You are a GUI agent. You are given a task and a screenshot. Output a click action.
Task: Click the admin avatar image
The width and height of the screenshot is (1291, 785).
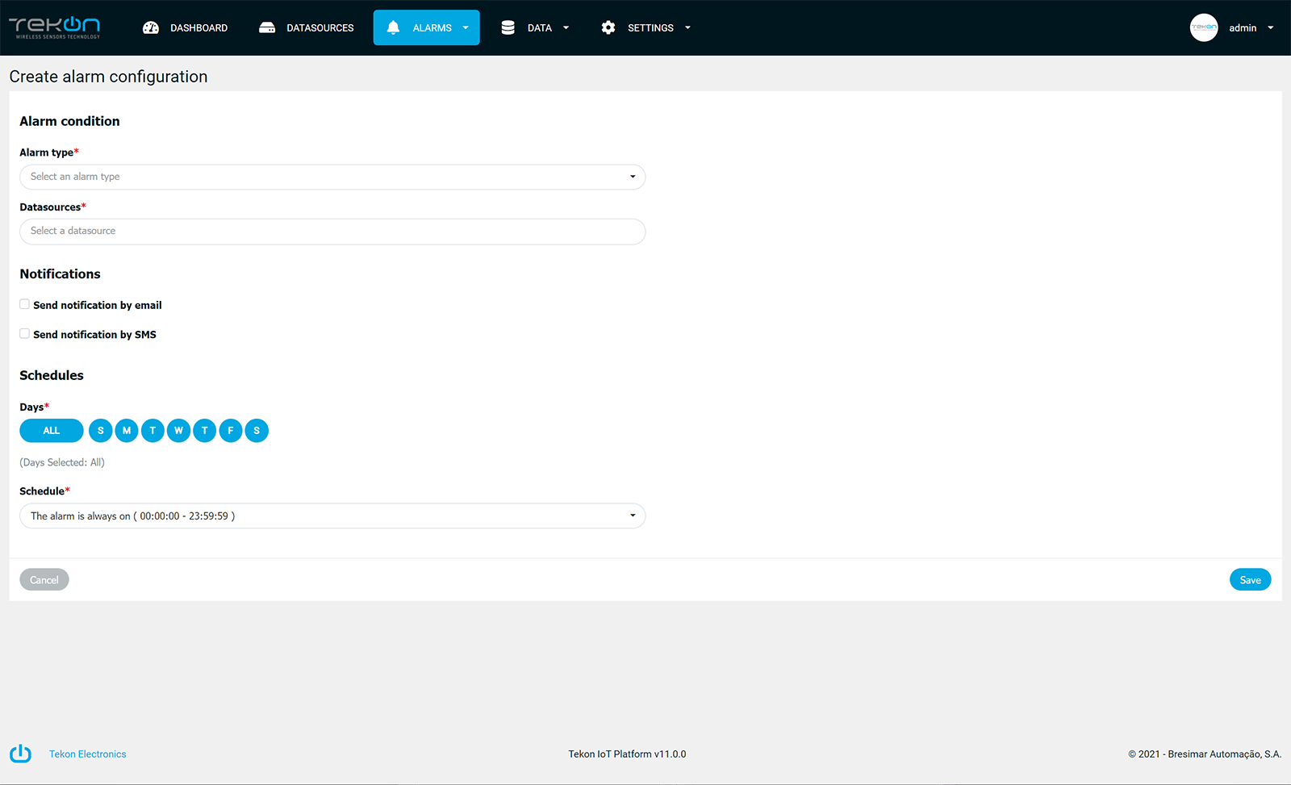1204,27
